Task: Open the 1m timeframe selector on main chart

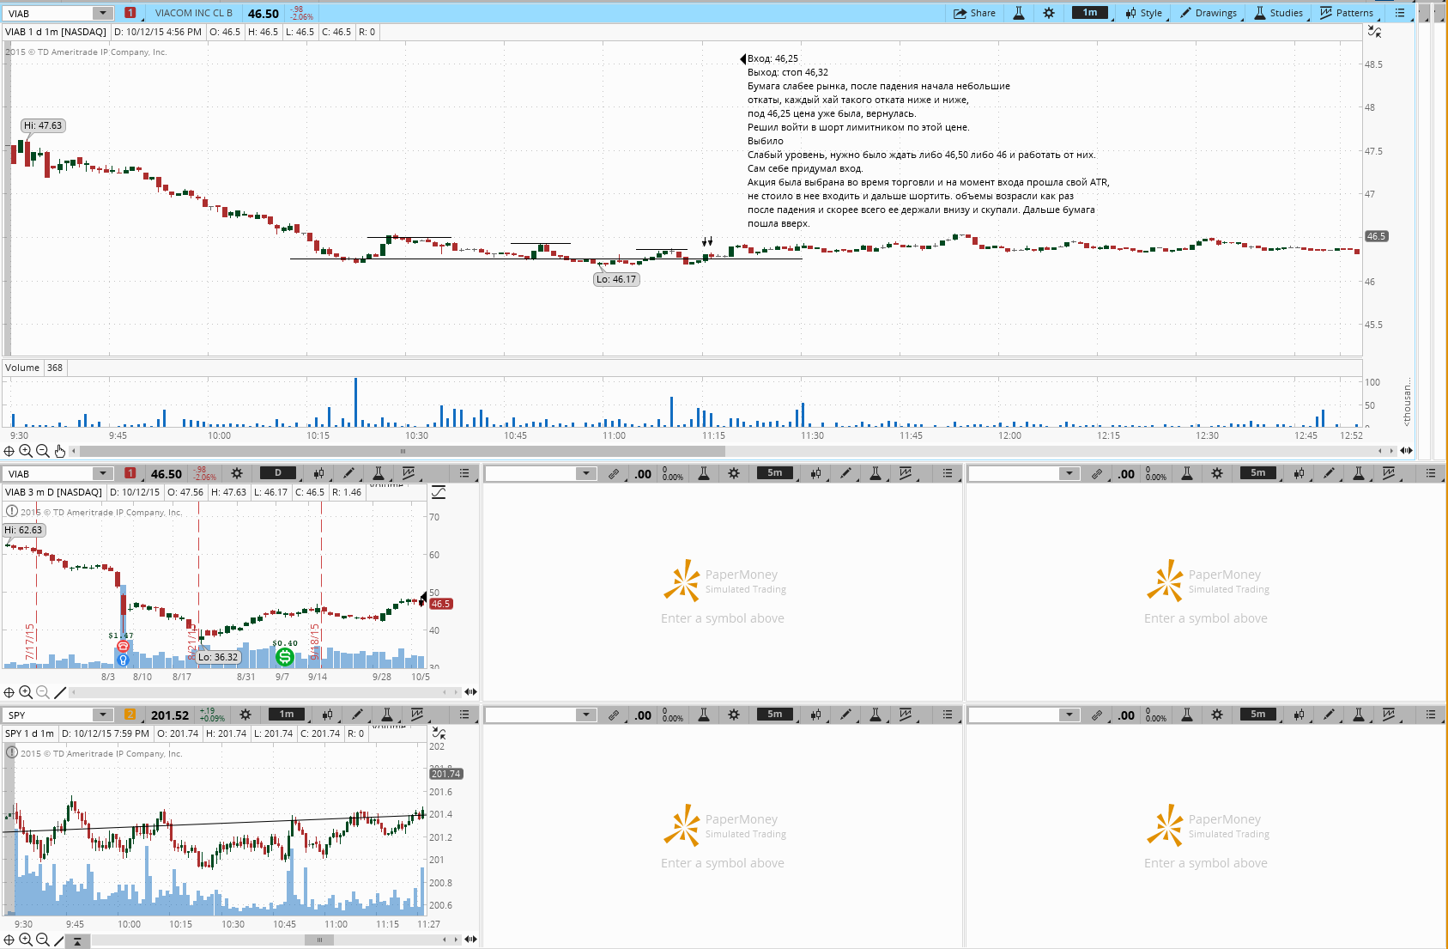Action: click(x=1090, y=13)
